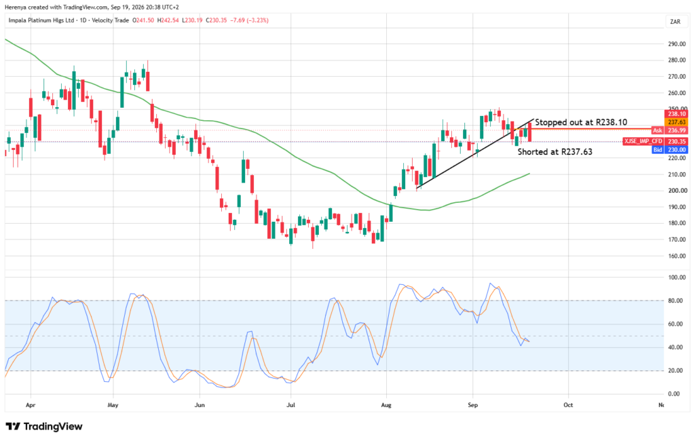Click the Aug label on time axis

tap(386, 405)
